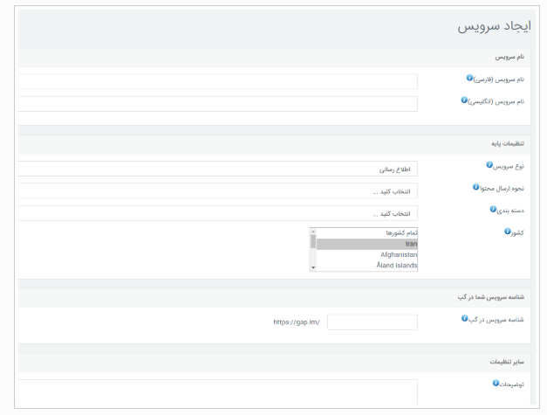Click info icon next to نوع سرویس label
This screenshot has height=415, width=547.
tap(489, 164)
